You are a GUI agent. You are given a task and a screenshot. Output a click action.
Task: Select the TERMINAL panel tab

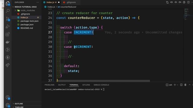coord(74,85)
